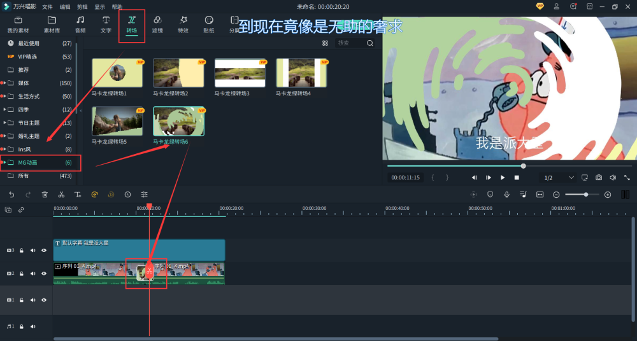The width and height of the screenshot is (637, 341).
Task: Expand the 生活方式 folder arrow
Action: (4, 96)
